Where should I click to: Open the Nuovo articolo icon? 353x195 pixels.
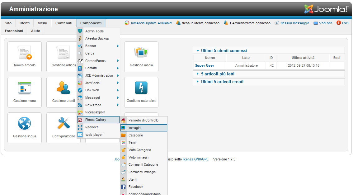(x=25, y=57)
